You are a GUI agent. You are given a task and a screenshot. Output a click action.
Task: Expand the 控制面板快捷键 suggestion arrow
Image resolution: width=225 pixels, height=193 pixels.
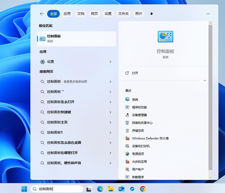110,112
